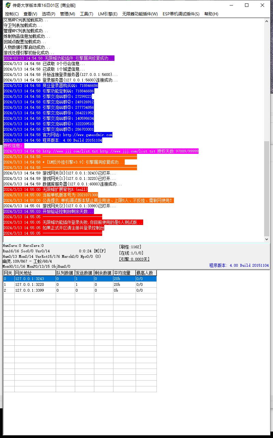Open the 选项(P) menu
Image resolution: width=273 pixels, height=438 pixels.
coord(49,14)
